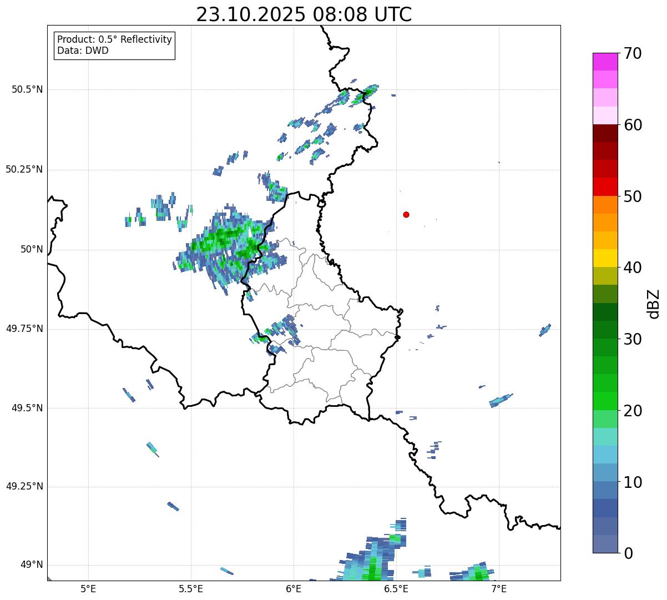Click the title timestamp 23.10.2025 08:08 UTC

click(304, 14)
